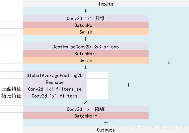Select the Conv2d 1x1 filters cell
The height and width of the screenshot is (133, 189).
[55, 96]
